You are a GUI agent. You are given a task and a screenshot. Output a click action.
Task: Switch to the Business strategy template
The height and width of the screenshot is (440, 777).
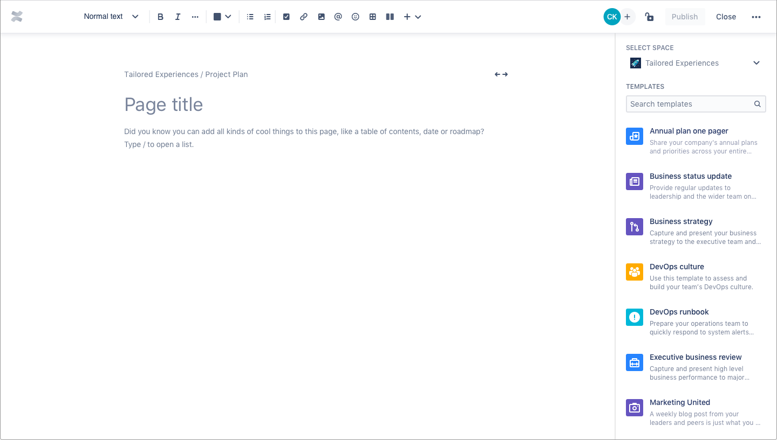coord(681,221)
